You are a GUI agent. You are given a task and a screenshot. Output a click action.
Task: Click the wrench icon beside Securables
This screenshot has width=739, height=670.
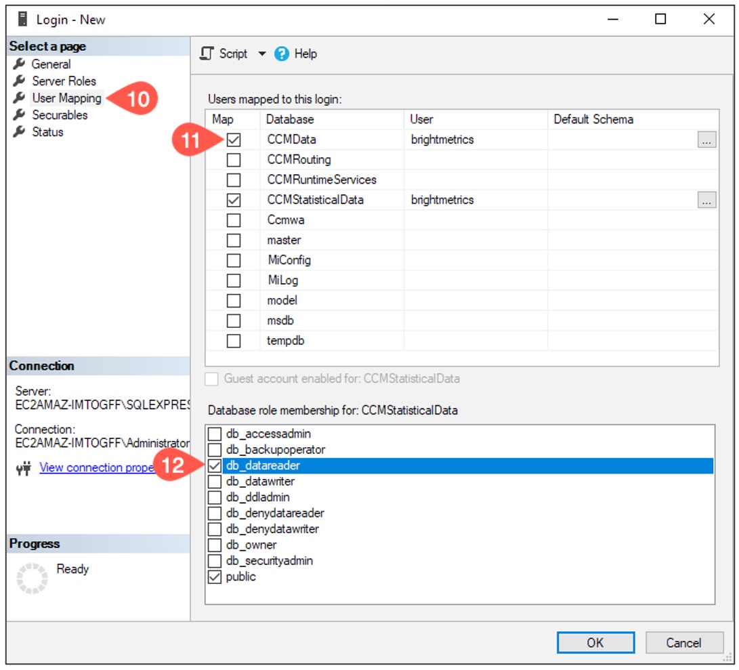coord(20,114)
